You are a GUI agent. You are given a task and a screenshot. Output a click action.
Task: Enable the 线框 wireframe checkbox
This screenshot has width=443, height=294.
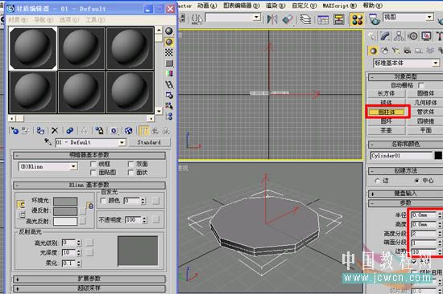point(93,164)
